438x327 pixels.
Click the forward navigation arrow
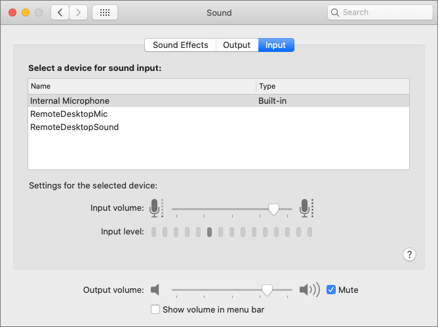(x=79, y=12)
